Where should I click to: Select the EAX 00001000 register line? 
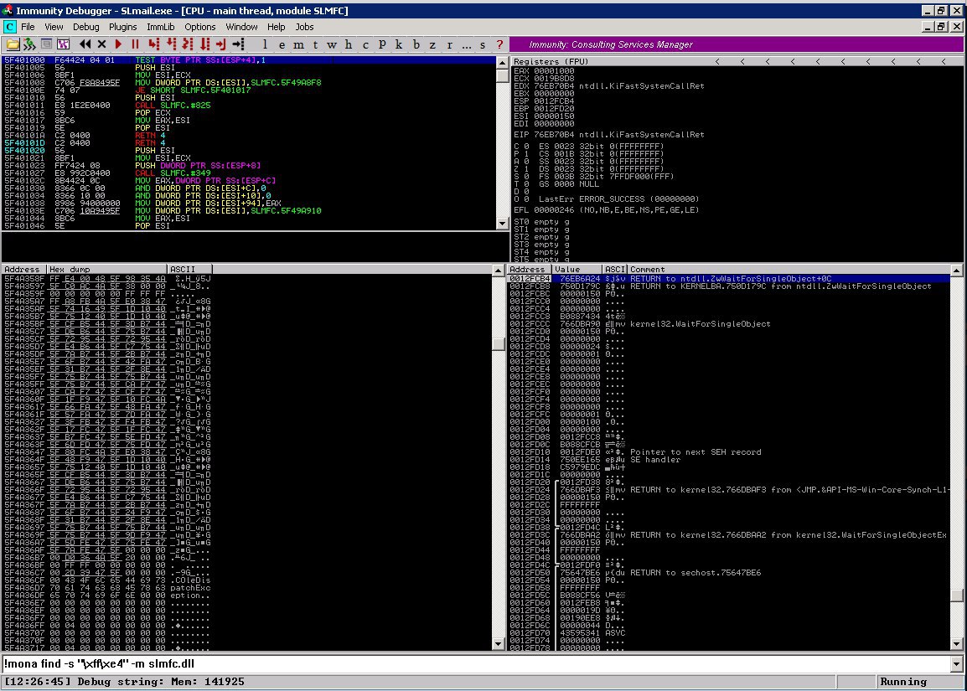[x=544, y=71]
